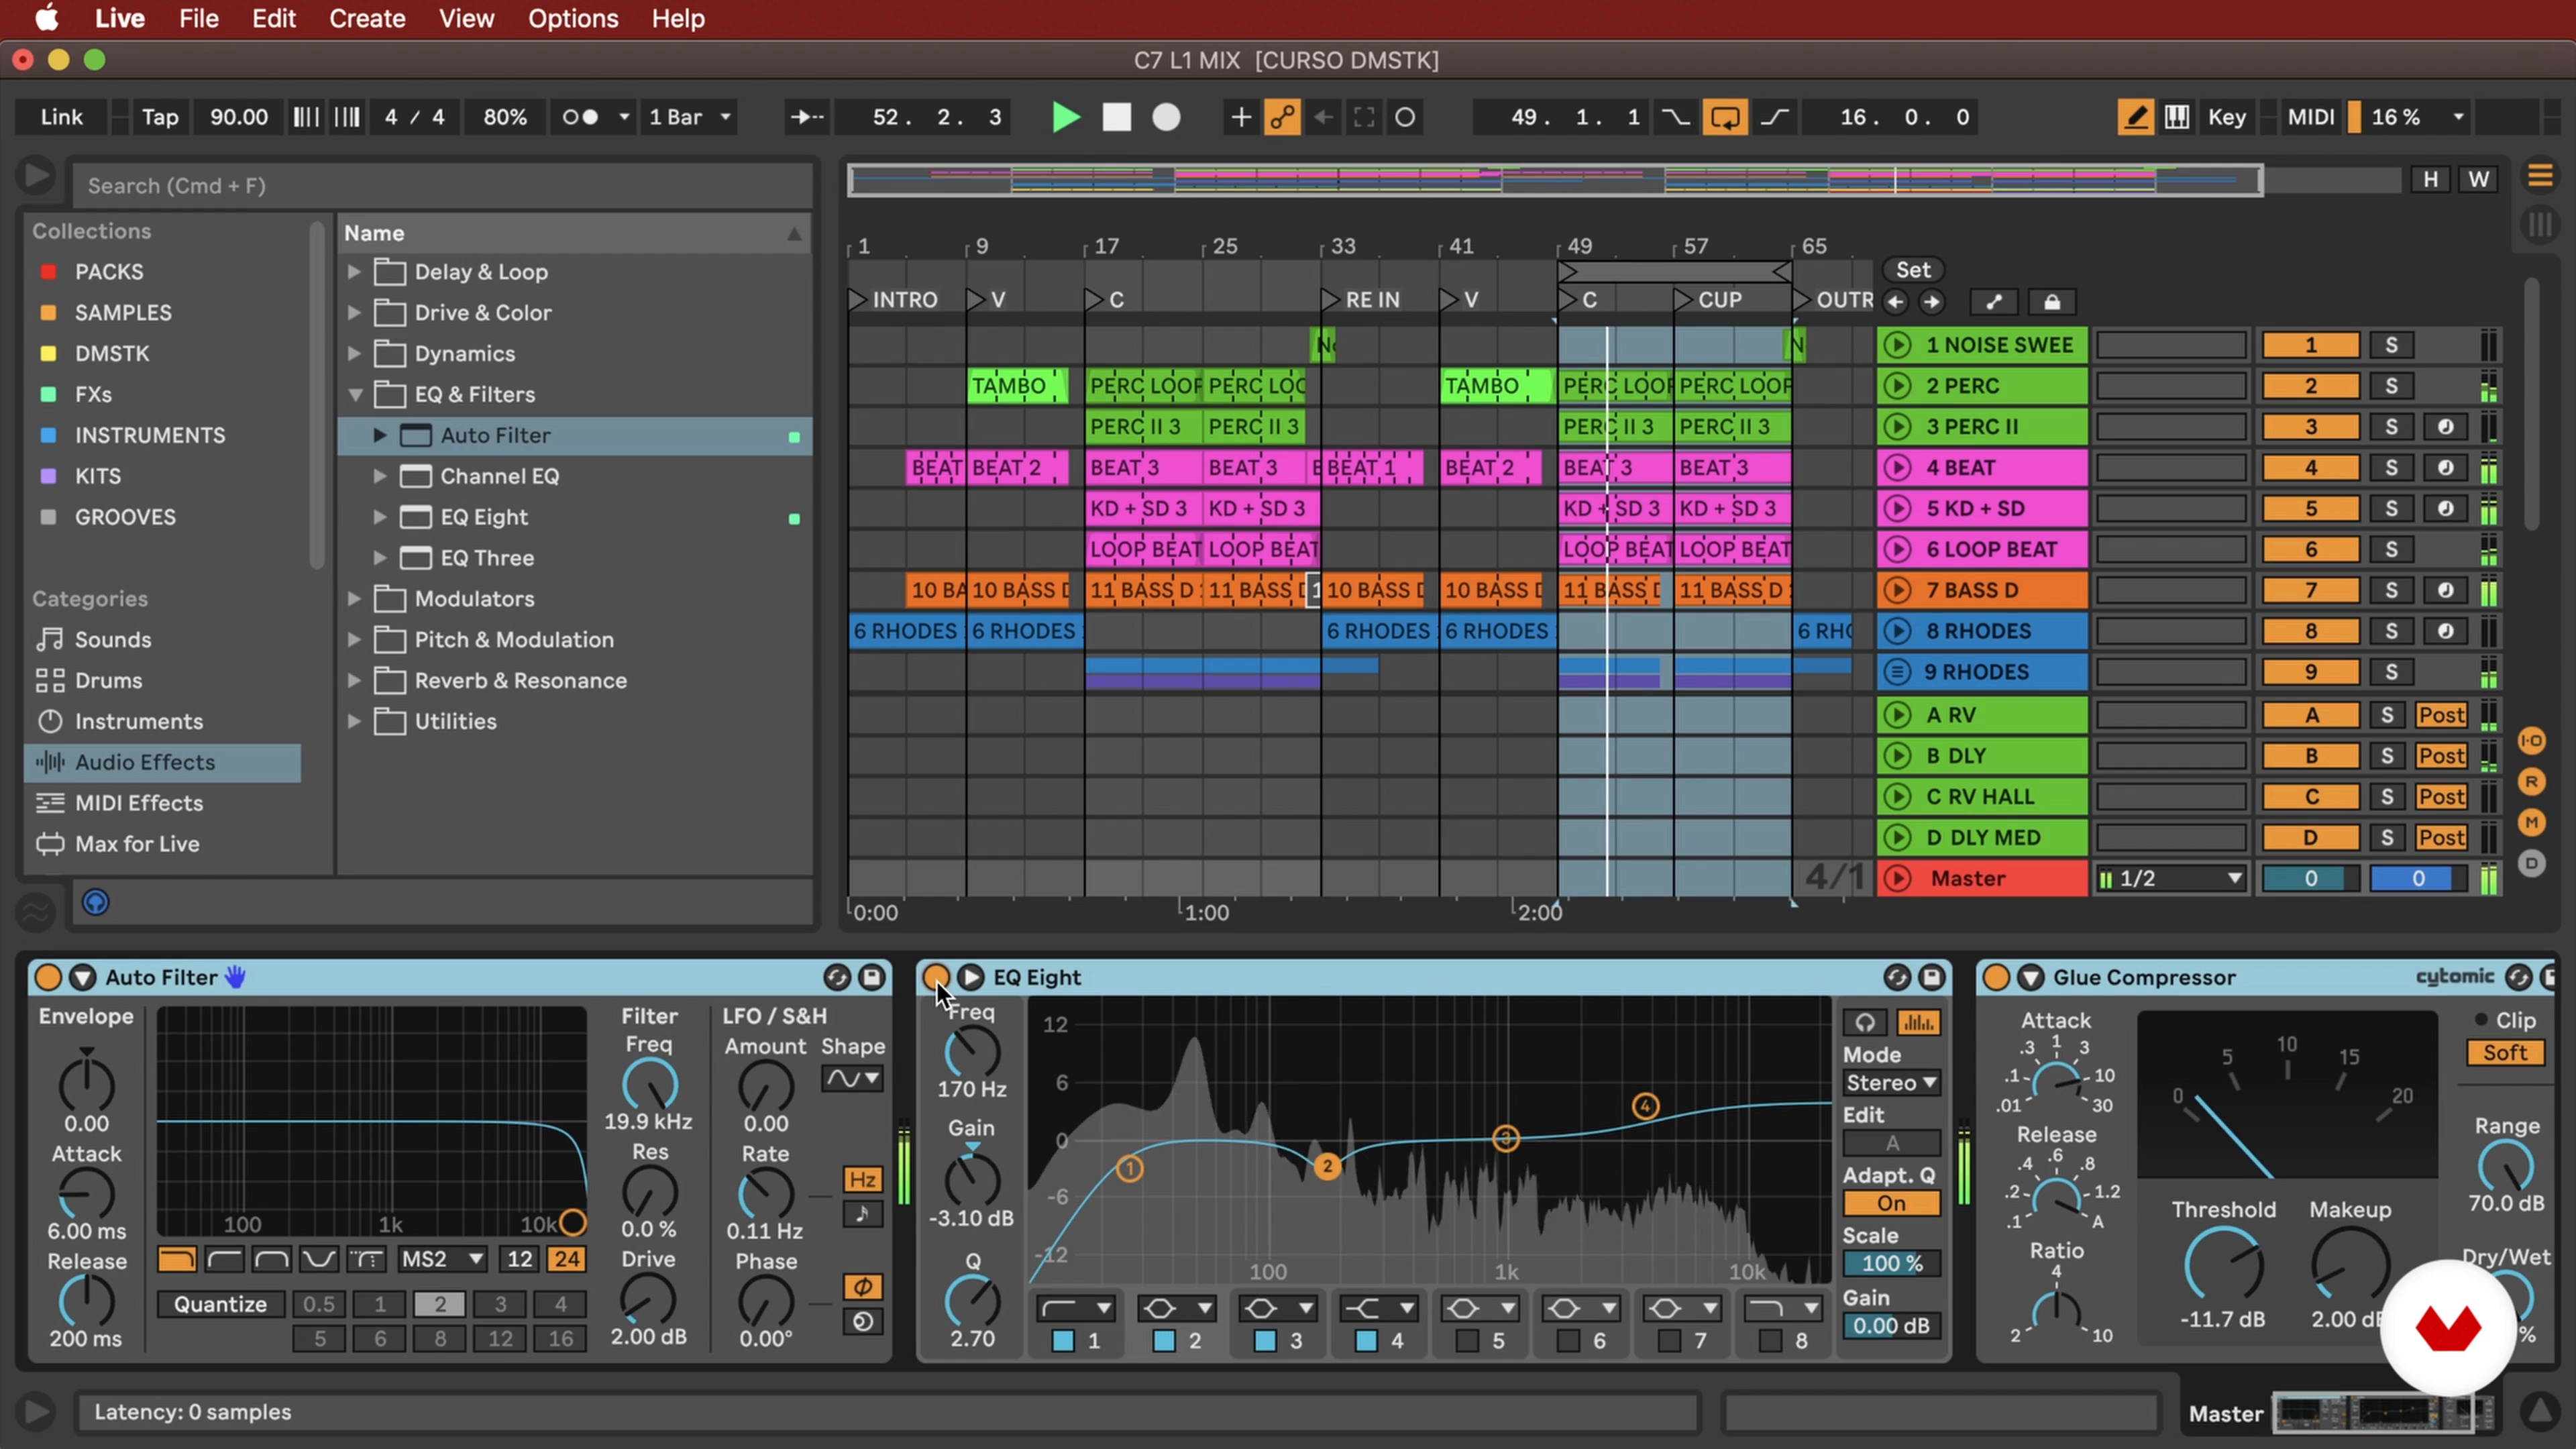Open the LFO Shape waveform dropdown
2576x1449 pixels.
852,1078
